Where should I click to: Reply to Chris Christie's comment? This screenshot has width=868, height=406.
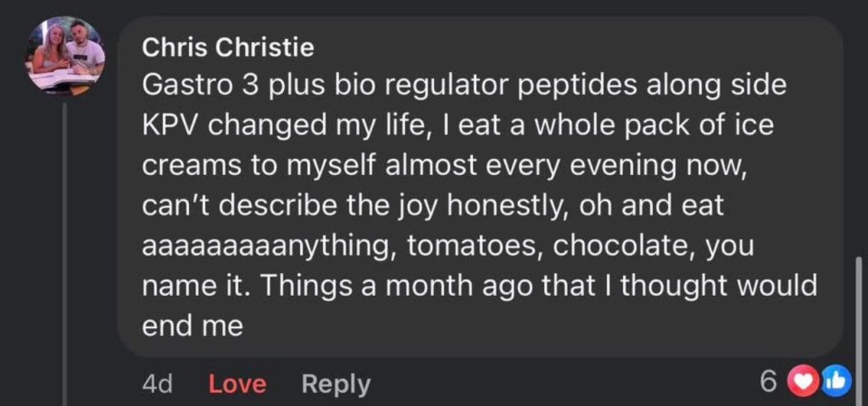[336, 384]
